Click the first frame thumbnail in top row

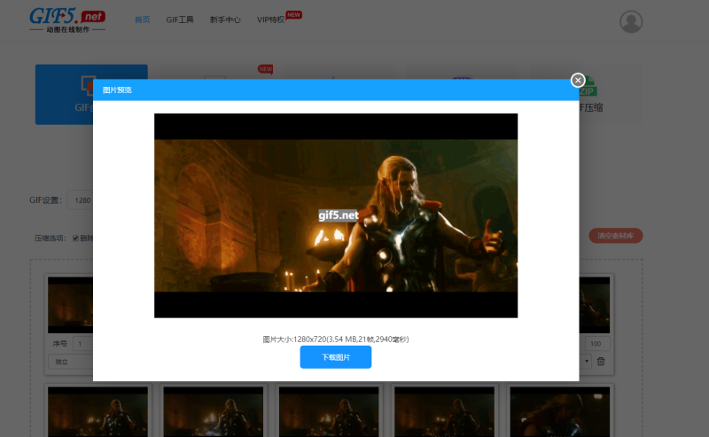click(71, 305)
